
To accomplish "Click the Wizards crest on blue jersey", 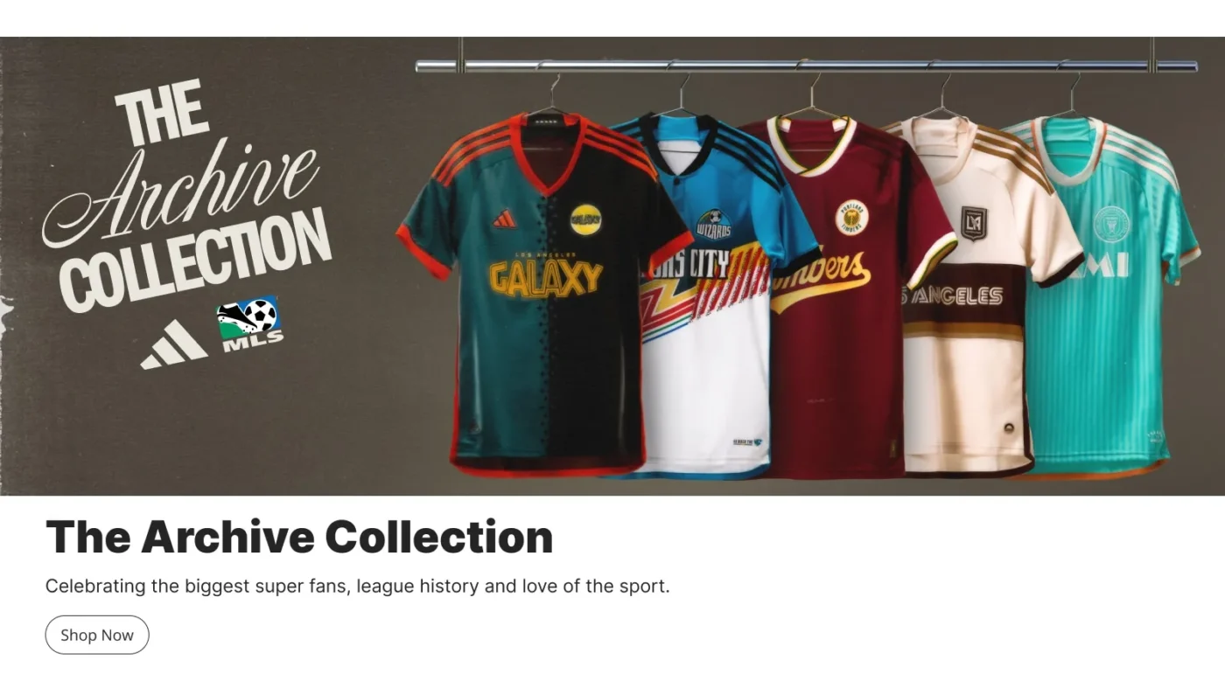I will click(x=714, y=225).
